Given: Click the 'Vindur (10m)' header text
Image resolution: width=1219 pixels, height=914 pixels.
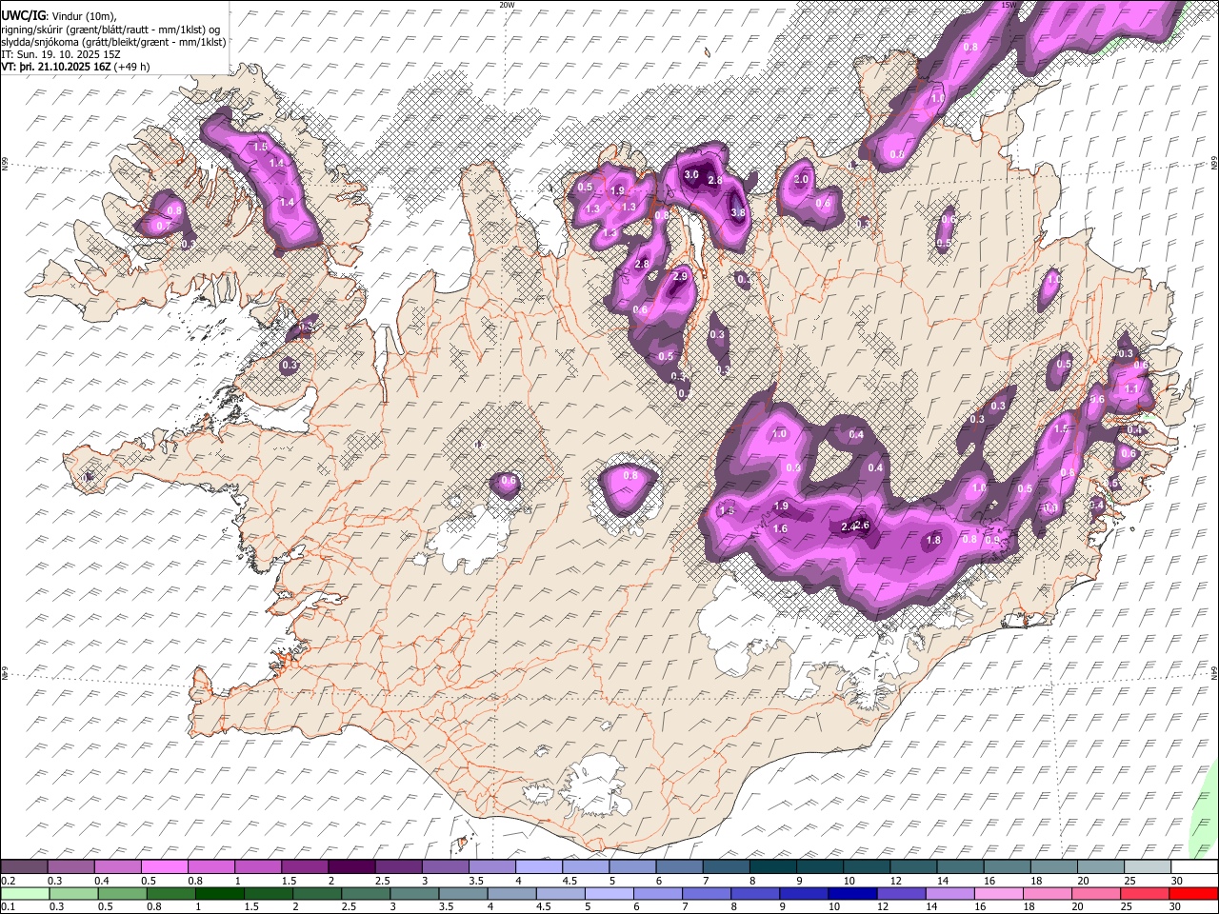Looking at the screenshot, I should click(x=82, y=16).
